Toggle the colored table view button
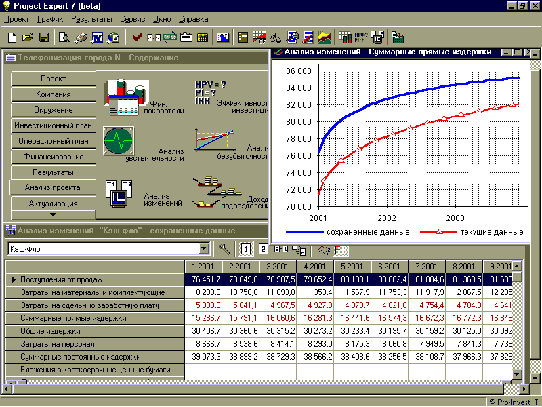Image resolution: width=542 pixels, height=407 pixels. pyautogui.click(x=341, y=250)
